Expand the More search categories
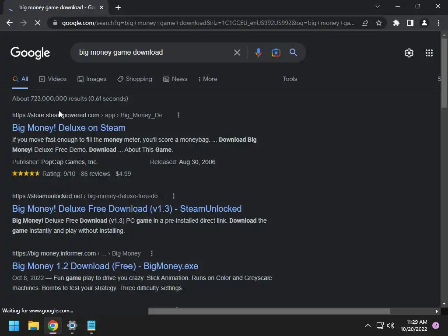The width and height of the screenshot is (448, 336). [x=208, y=79]
